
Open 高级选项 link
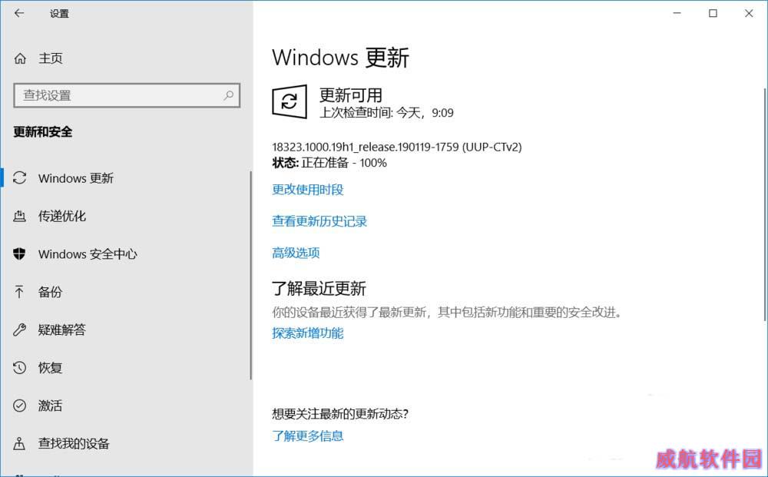296,253
